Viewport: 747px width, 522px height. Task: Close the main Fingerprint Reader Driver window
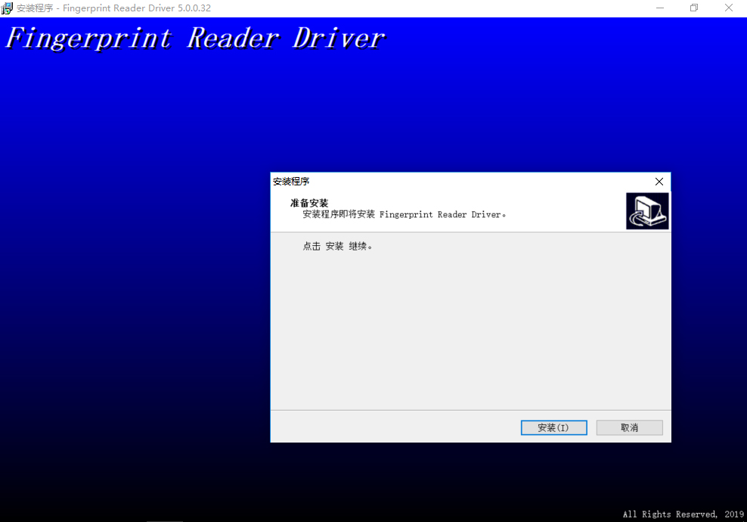[728, 8]
